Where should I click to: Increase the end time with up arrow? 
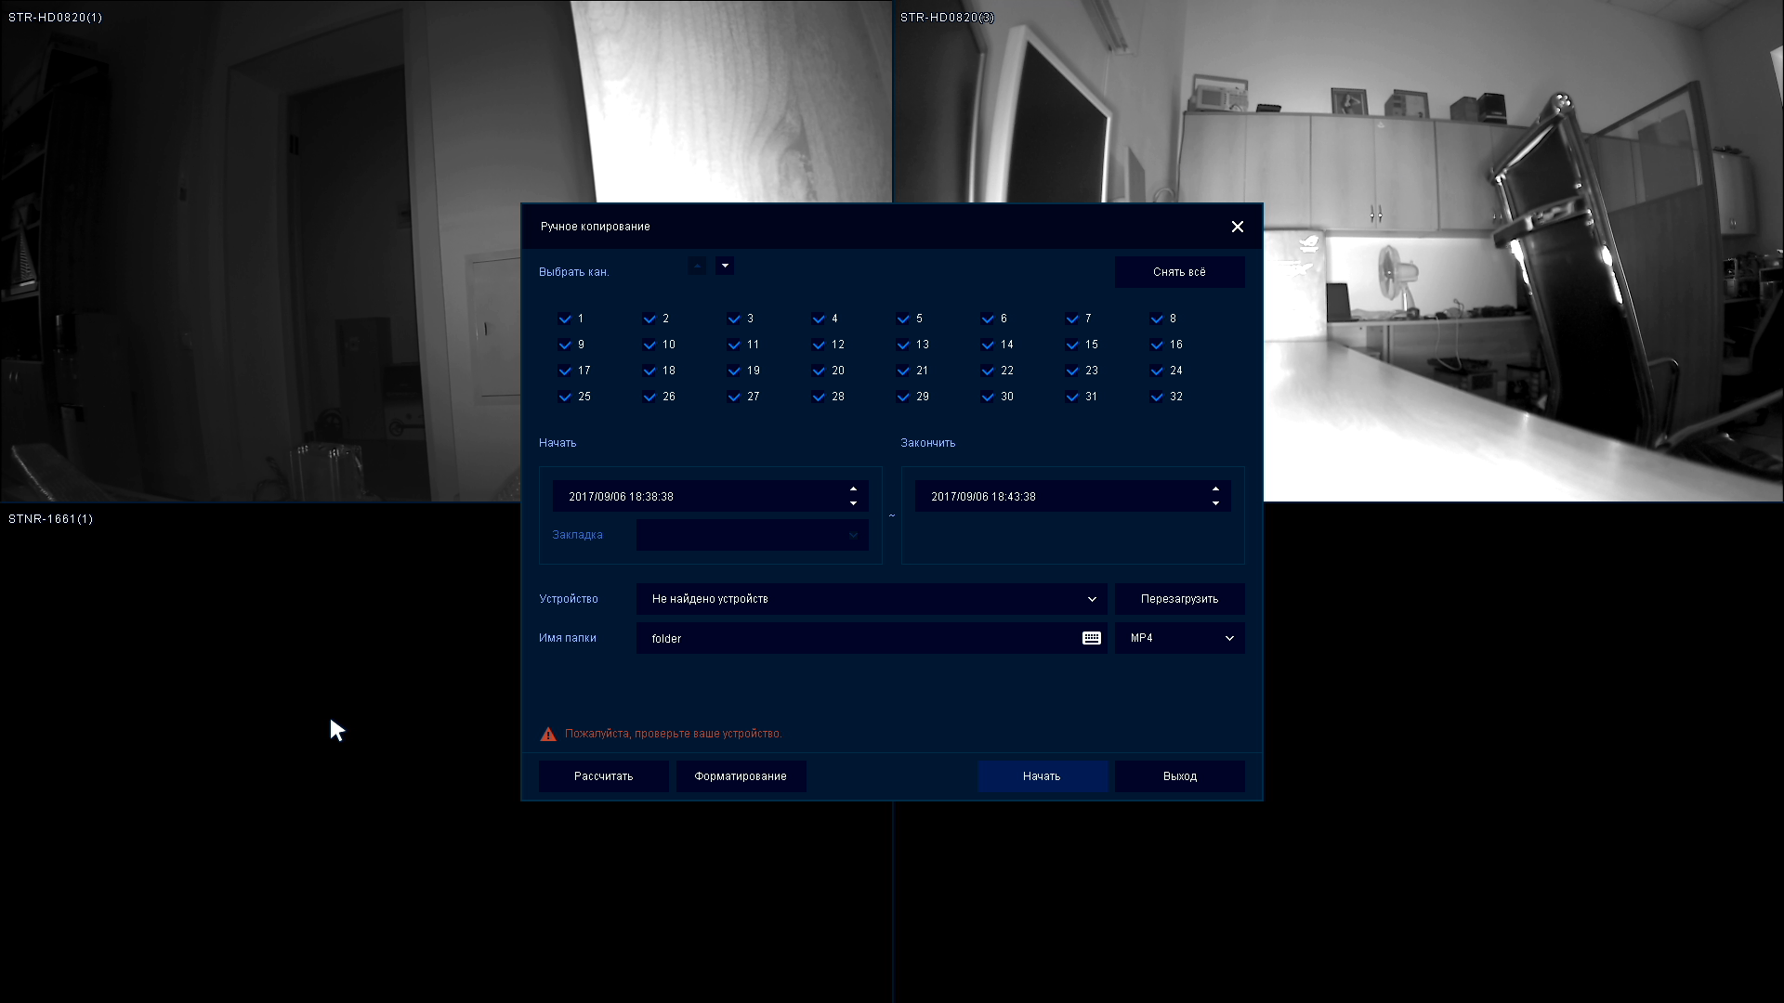(1215, 489)
